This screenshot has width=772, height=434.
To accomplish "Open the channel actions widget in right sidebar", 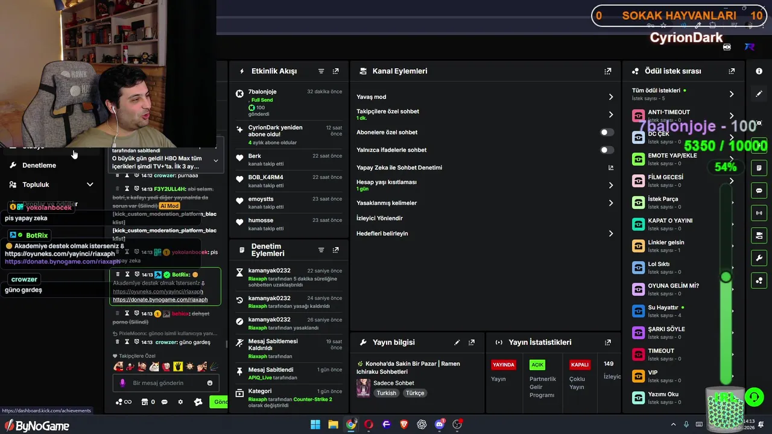I will pyautogui.click(x=759, y=235).
